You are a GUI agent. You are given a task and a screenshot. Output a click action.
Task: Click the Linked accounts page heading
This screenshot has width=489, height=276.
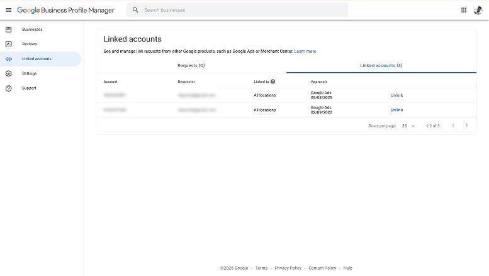coord(133,39)
